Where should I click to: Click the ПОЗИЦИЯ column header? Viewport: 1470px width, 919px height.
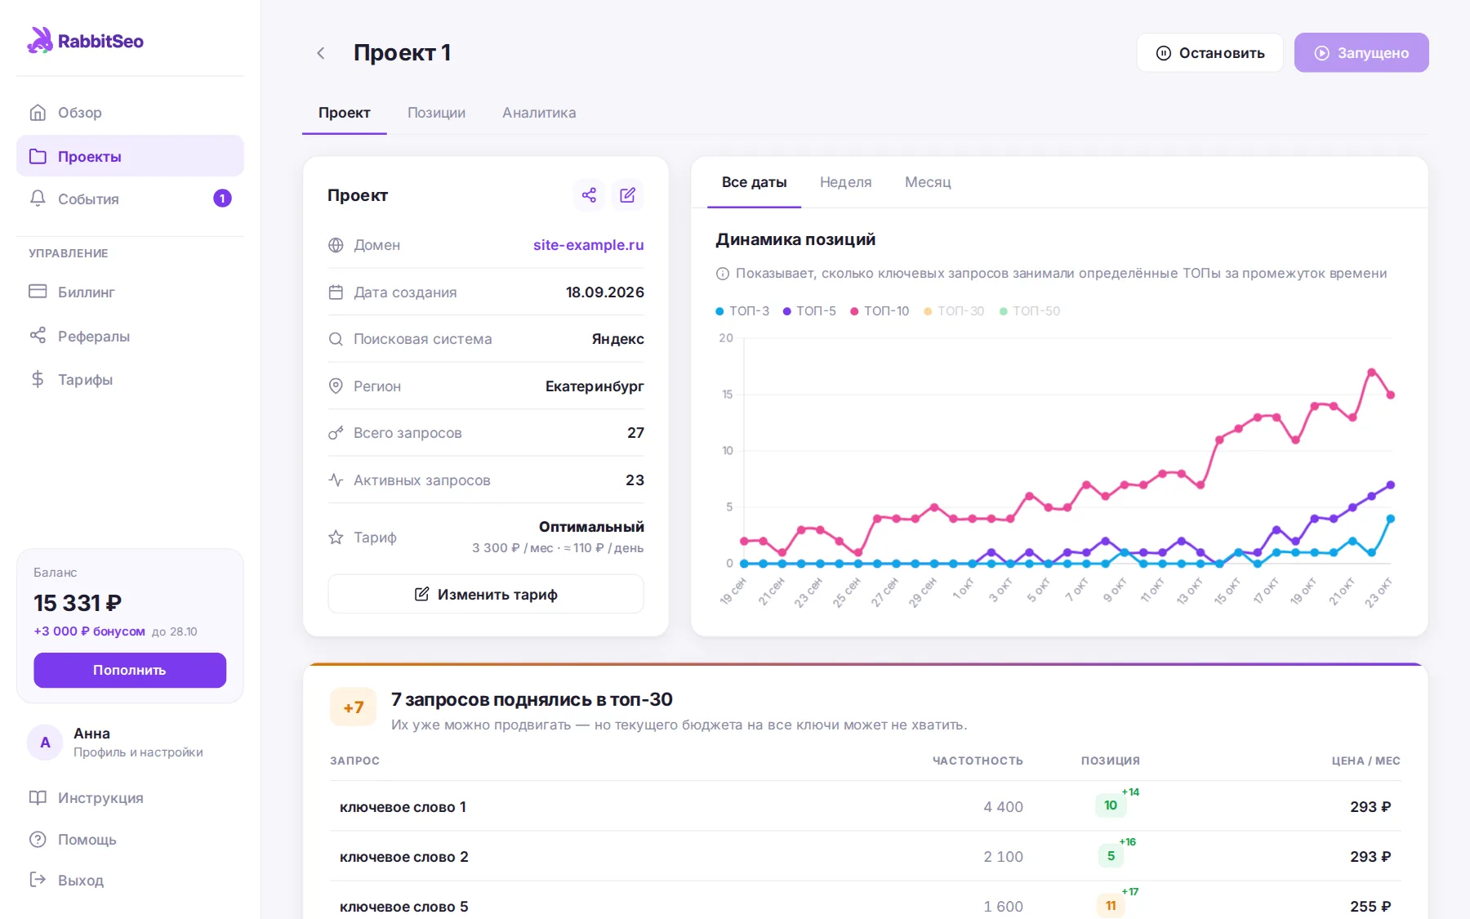1111,761
